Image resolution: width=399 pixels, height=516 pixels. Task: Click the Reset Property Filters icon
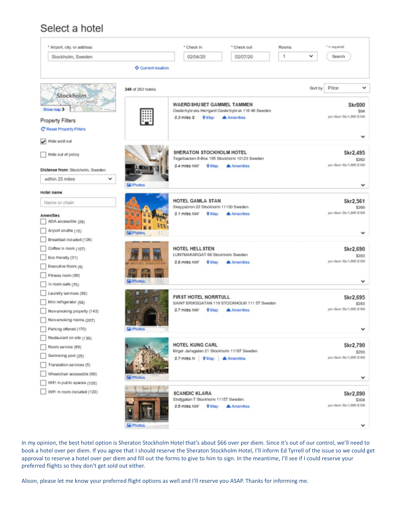pyautogui.click(x=43, y=129)
